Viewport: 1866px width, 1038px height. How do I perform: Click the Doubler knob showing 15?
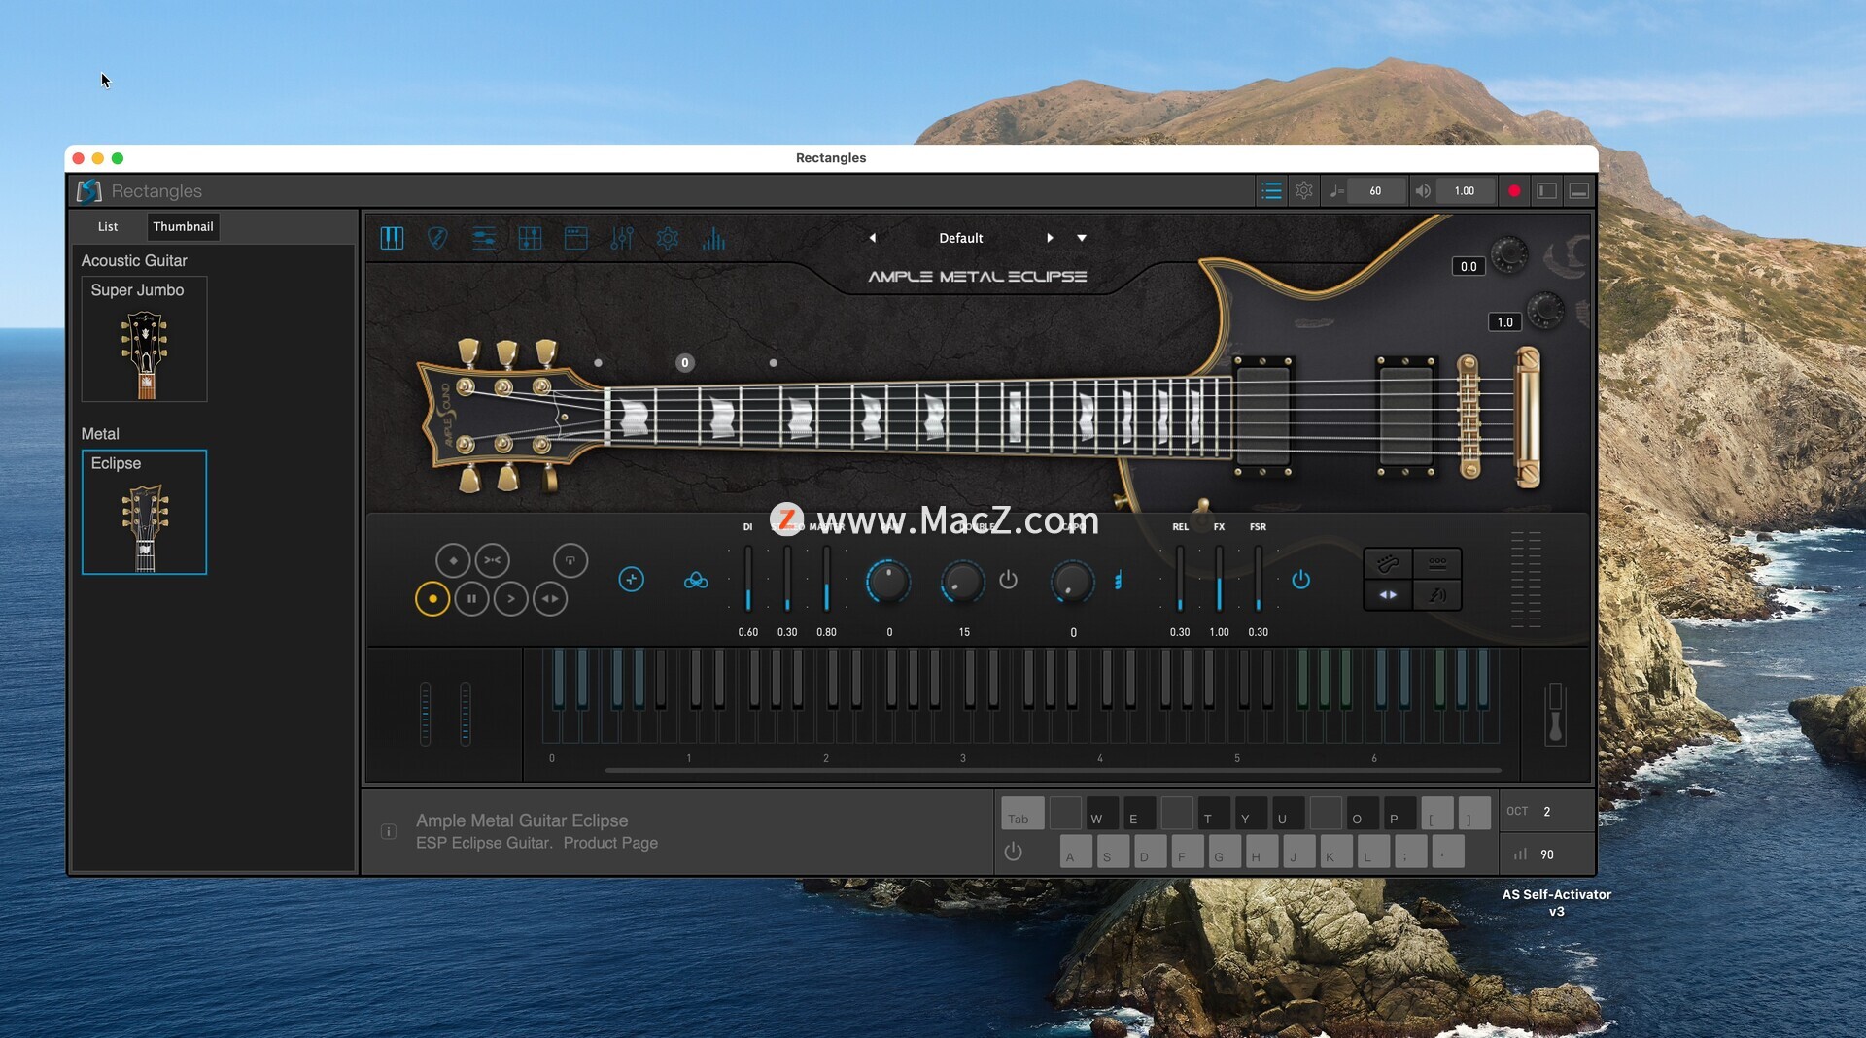pos(963,582)
